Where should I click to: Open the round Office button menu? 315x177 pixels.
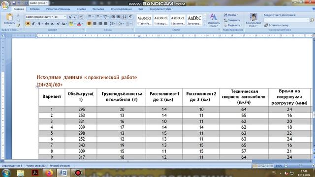pyautogui.click(x=5, y=5)
